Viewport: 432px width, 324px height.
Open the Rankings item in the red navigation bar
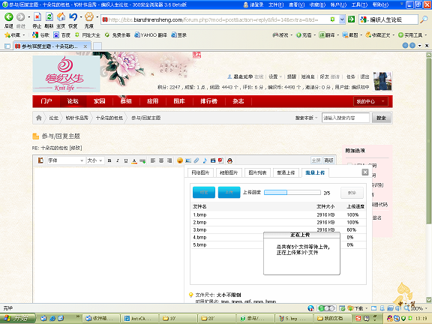click(208, 101)
